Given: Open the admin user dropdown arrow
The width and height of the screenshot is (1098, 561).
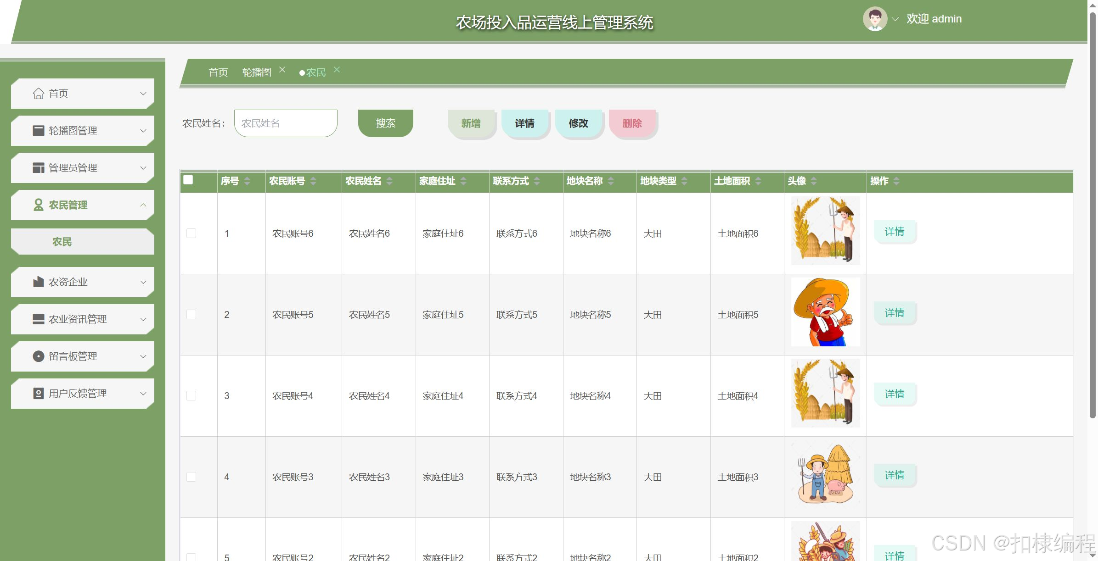Looking at the screenshot, I should coord(895,19).
